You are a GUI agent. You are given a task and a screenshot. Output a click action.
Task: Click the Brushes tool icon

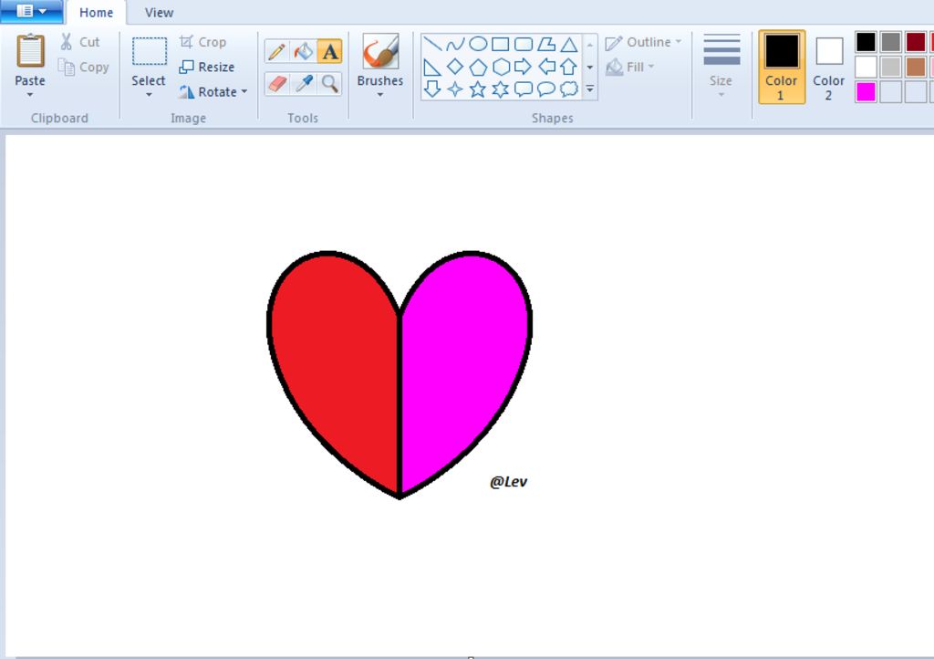[380, 51]
